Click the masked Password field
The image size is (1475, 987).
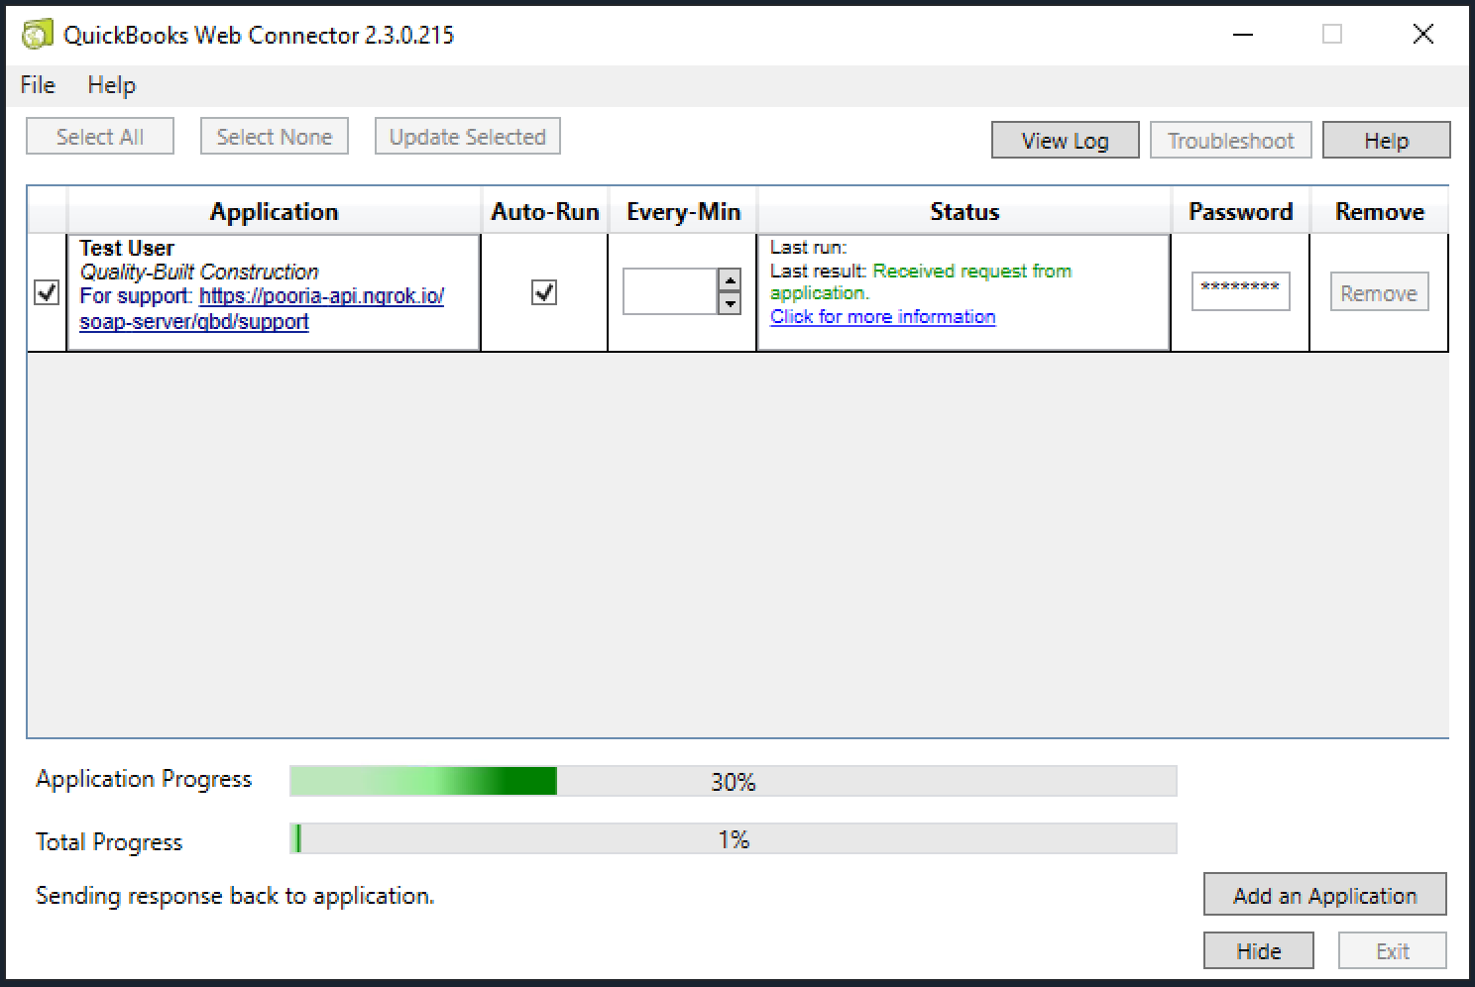(x=1240, y=291)
